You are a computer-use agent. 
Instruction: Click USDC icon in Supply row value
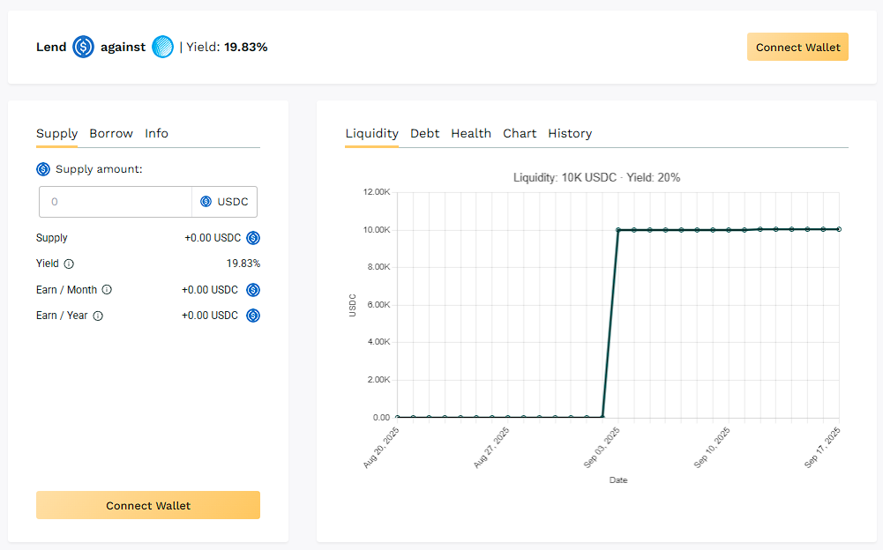(253, 238)
